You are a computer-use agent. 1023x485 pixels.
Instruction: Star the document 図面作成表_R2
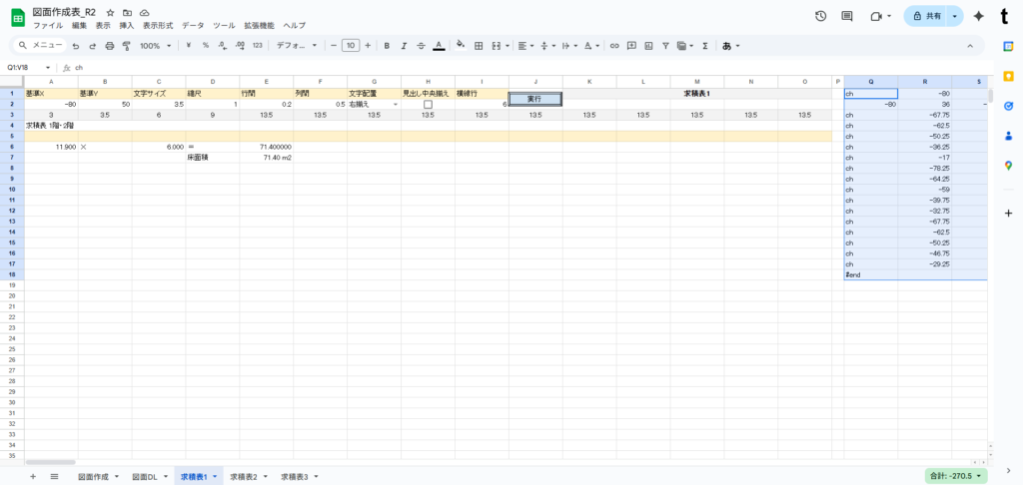click(x=111, y=13)
